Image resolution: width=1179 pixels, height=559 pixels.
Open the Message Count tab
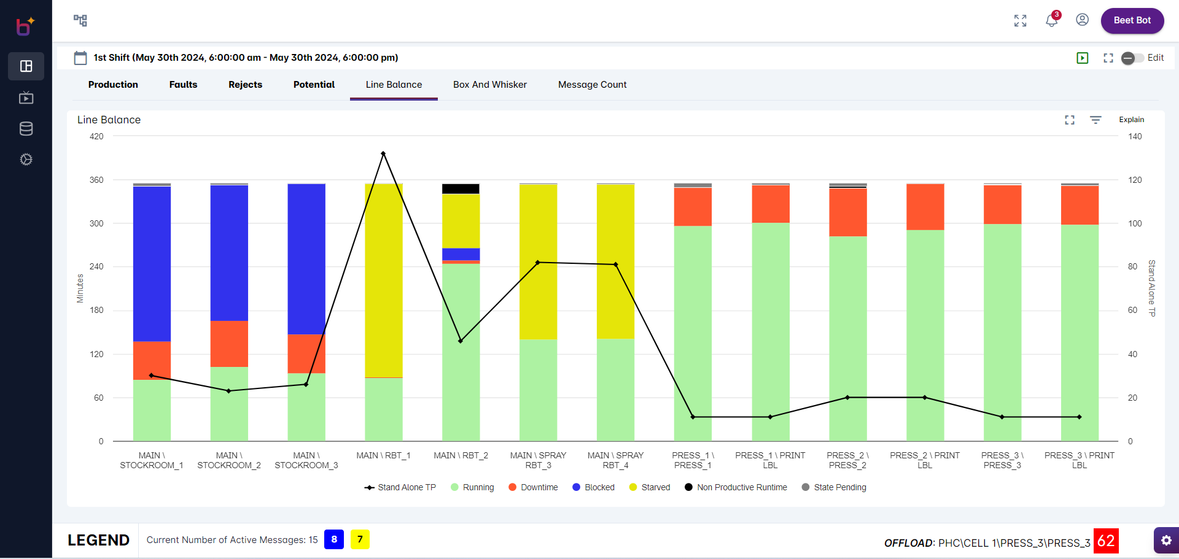click(592, 85)
